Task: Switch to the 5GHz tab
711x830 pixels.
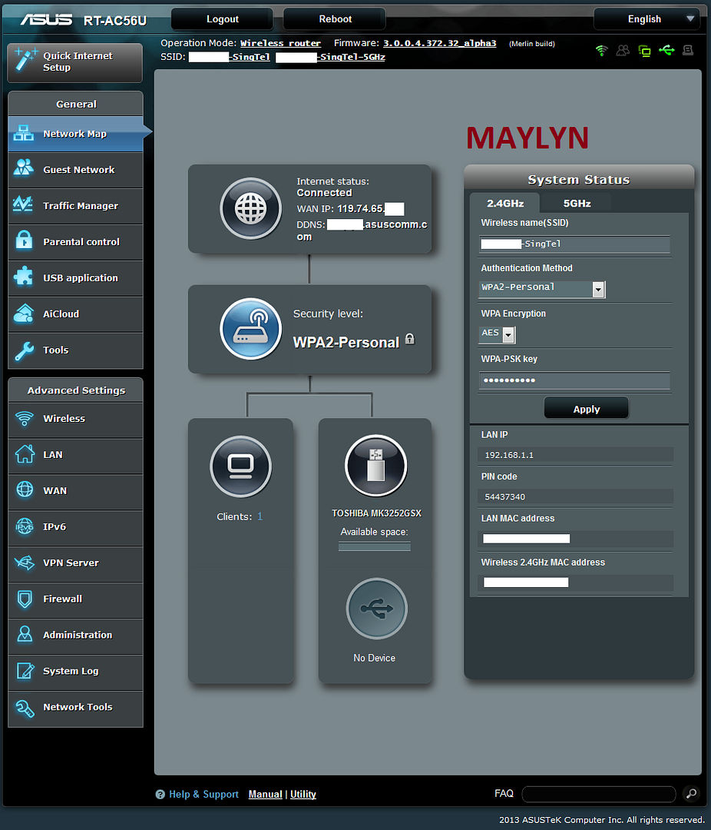Action: point(577,203)
